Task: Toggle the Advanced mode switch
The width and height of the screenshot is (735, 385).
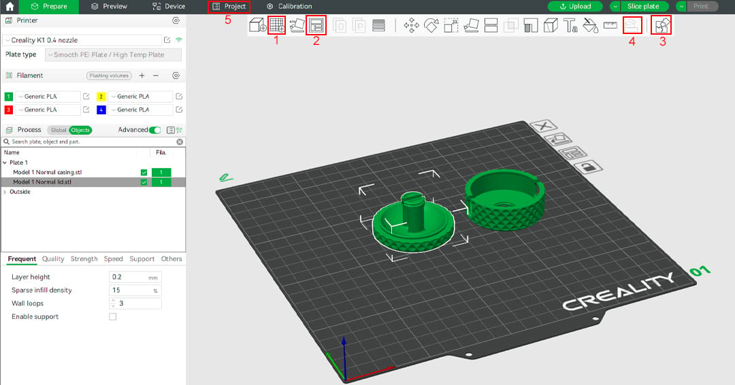Action: point(154,130)
